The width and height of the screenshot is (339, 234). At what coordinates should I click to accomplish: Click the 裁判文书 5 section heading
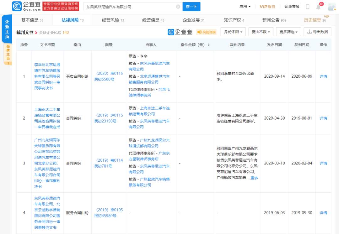point(27,33)
